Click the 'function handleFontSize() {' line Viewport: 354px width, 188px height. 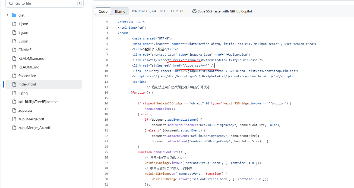pyautogui.click(x=162, y=152)
